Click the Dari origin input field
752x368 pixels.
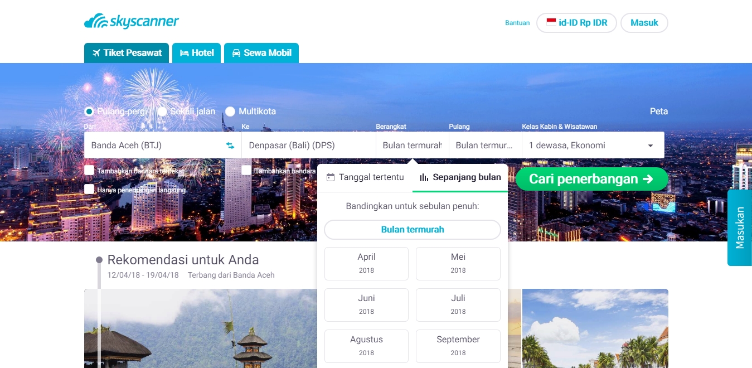tap(154, 145)
